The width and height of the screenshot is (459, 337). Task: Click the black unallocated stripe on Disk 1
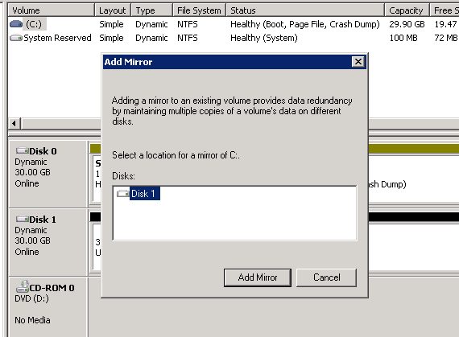coord(413,217)
